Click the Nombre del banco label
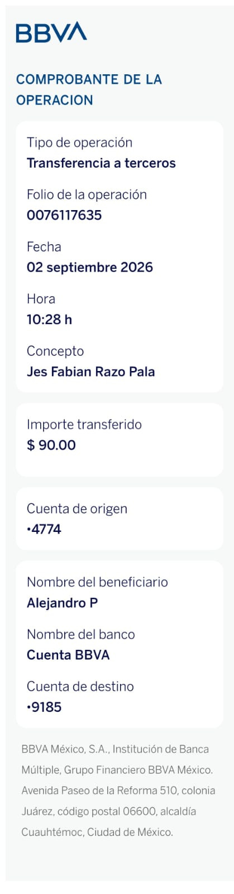The height and width of the screenshot is (894, 234). [x=81, y=634]
